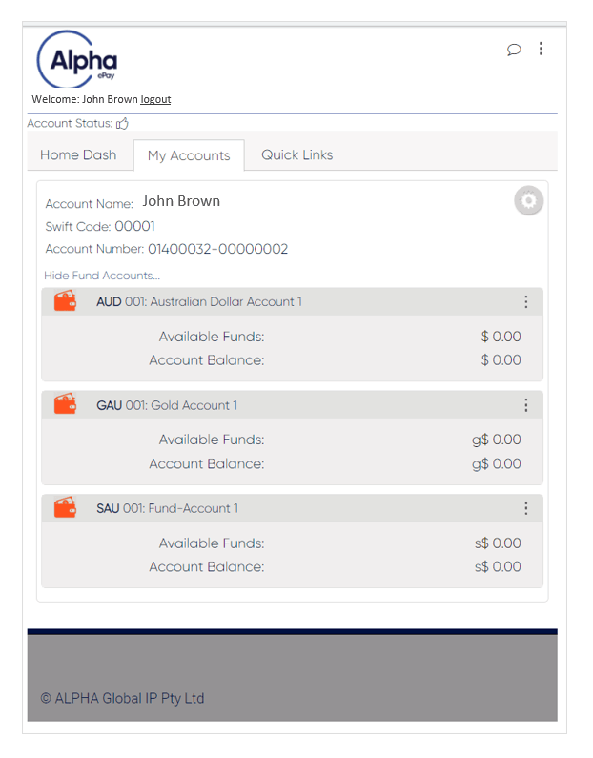
Task: Log out using the logout link
Action: coord(155,99)
